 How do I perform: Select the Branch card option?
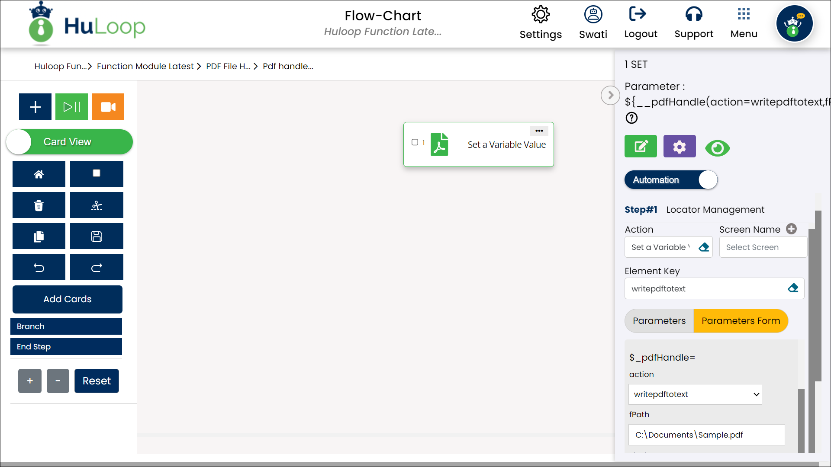click(x=66, y=326)
